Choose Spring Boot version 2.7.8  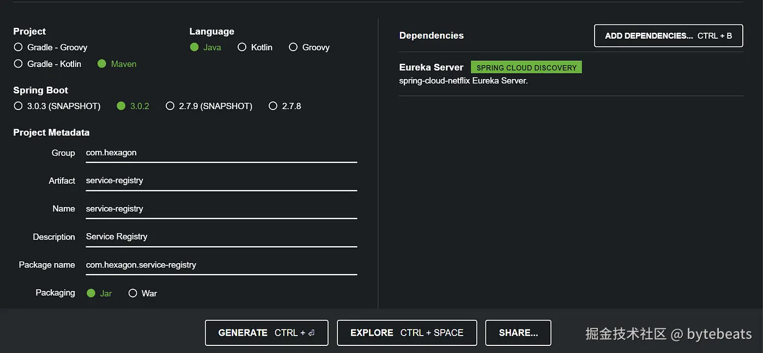click(273, 106)
